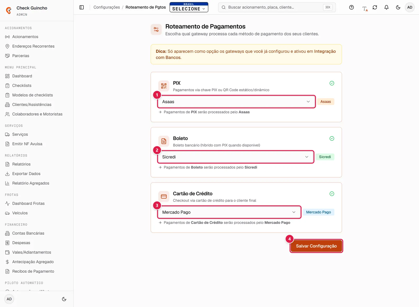Focus the Buscar acionamento search field
Image resolution: width=419 pixels, height=307 pixels.
tap(277, 7)
